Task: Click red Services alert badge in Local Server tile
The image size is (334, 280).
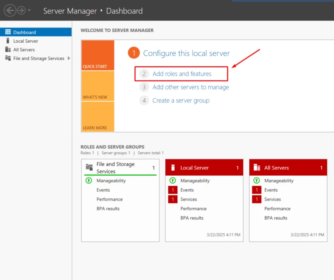Action: coord(173,199)
